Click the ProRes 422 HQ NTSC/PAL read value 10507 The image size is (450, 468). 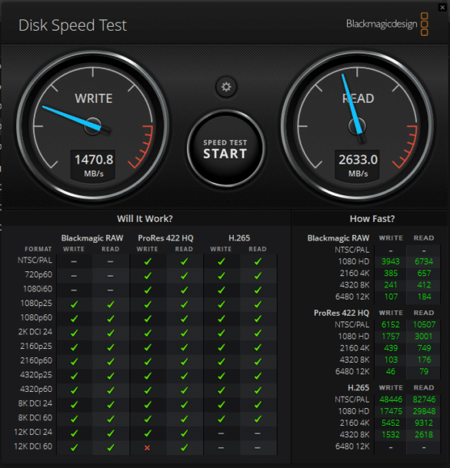(x=424, y=324)
